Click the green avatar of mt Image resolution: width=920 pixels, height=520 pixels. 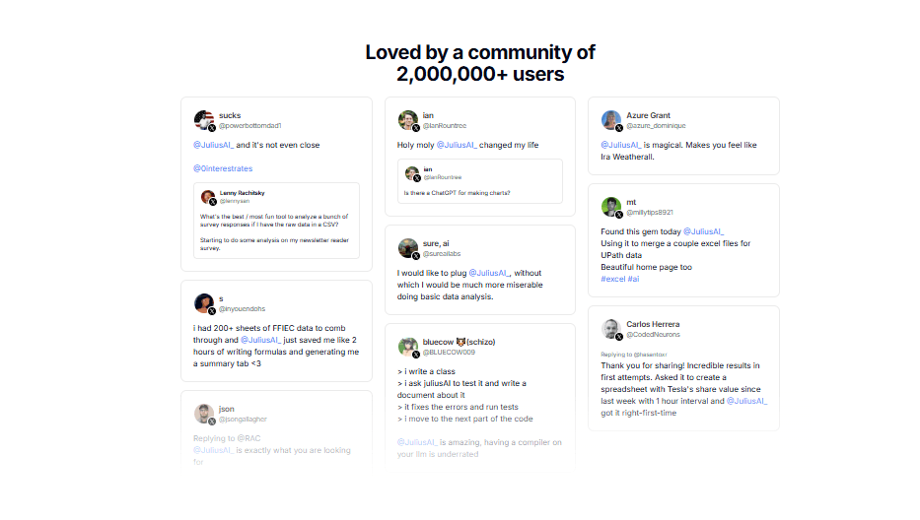click(x=610, y=207)
